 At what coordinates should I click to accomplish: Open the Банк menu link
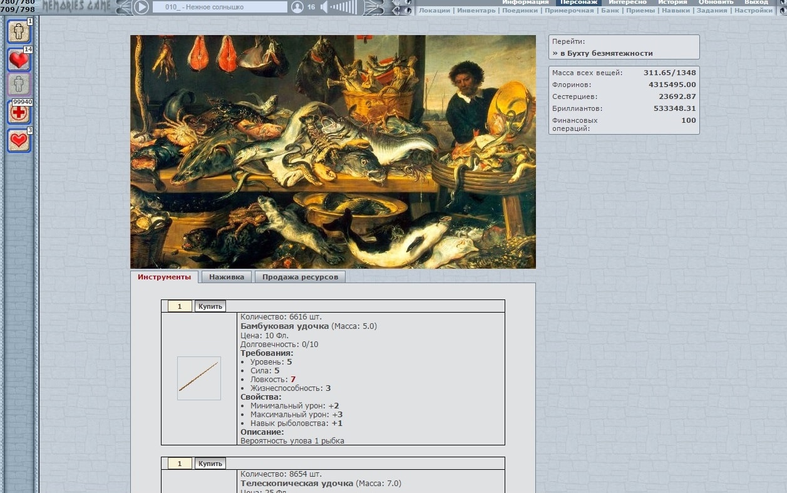[610, 11]
